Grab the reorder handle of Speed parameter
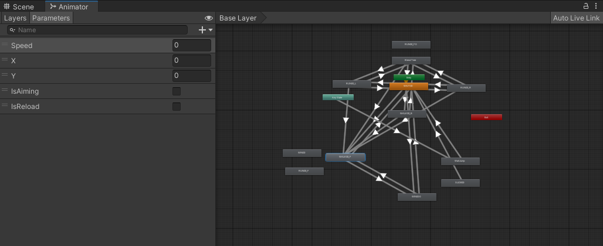 coord(5,45)
